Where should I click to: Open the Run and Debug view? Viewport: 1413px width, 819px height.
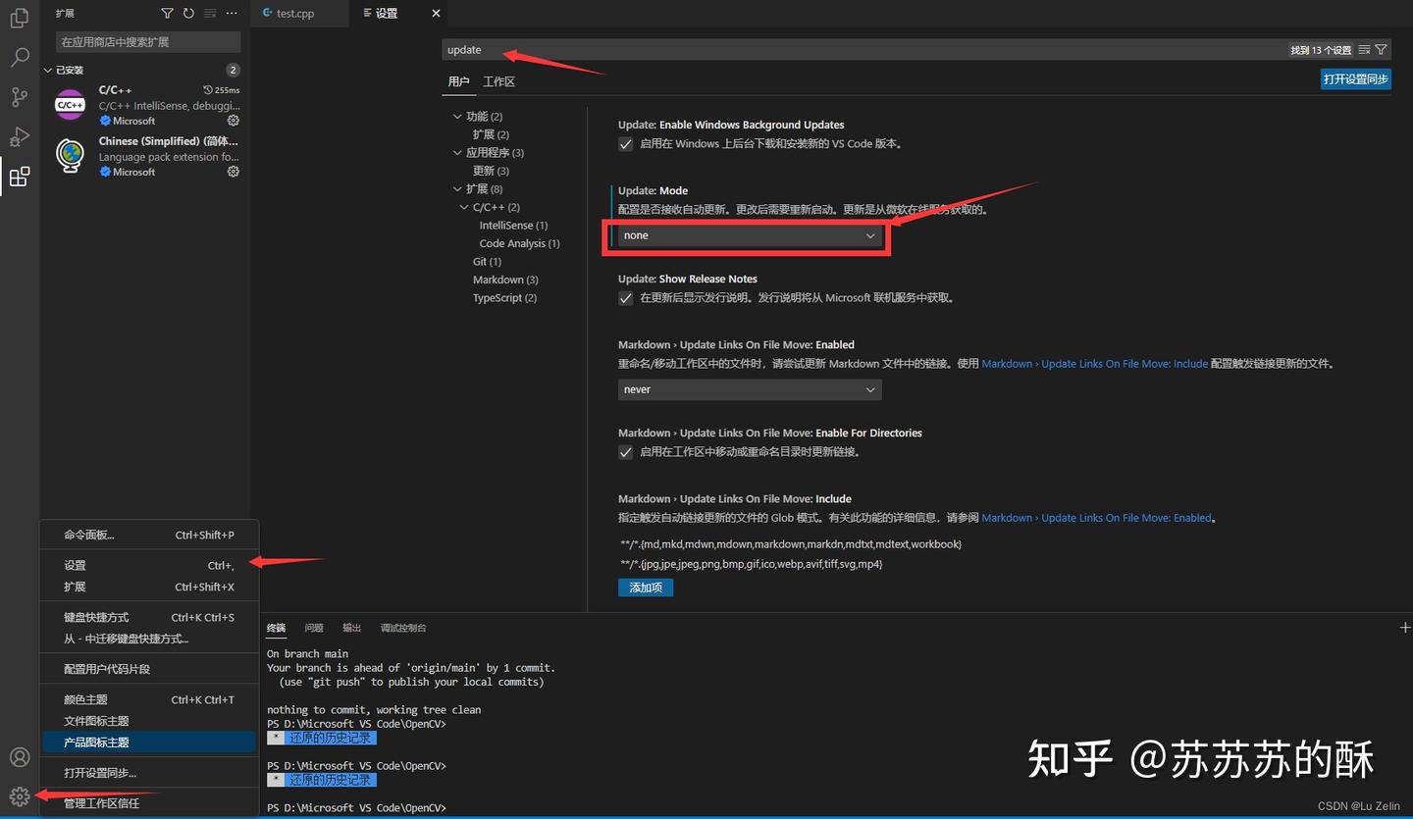20,137
